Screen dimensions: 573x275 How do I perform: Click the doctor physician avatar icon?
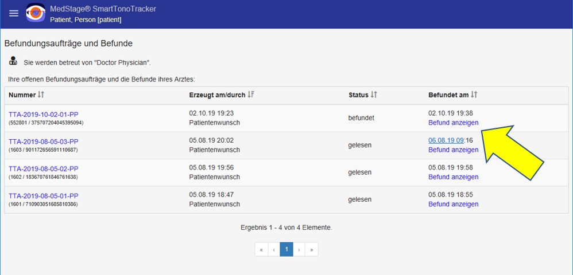(13, 61)
